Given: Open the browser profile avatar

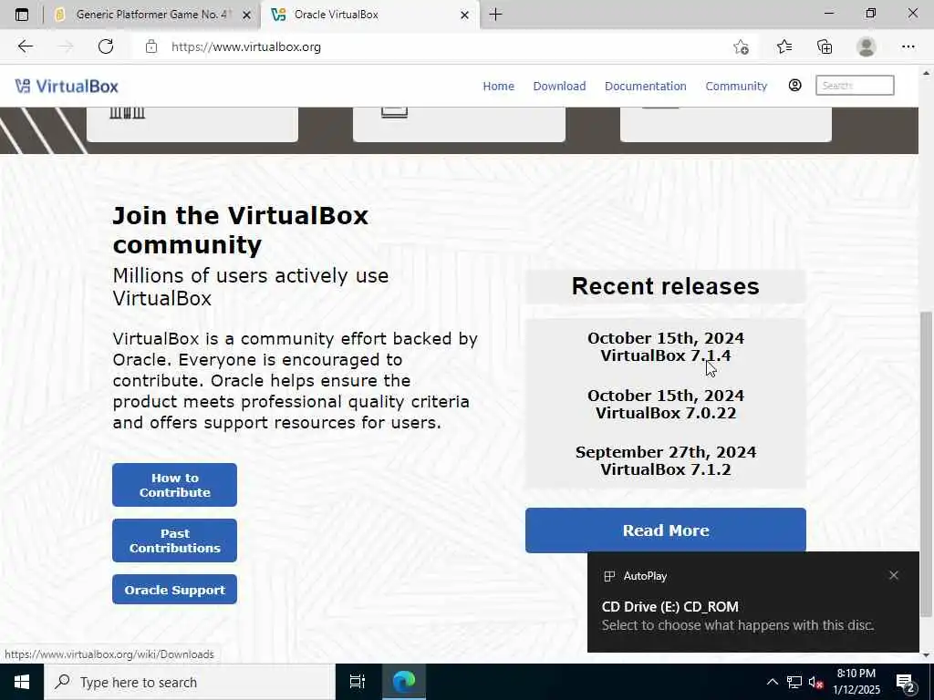Looking at the screenshot, I should (867, 46).
